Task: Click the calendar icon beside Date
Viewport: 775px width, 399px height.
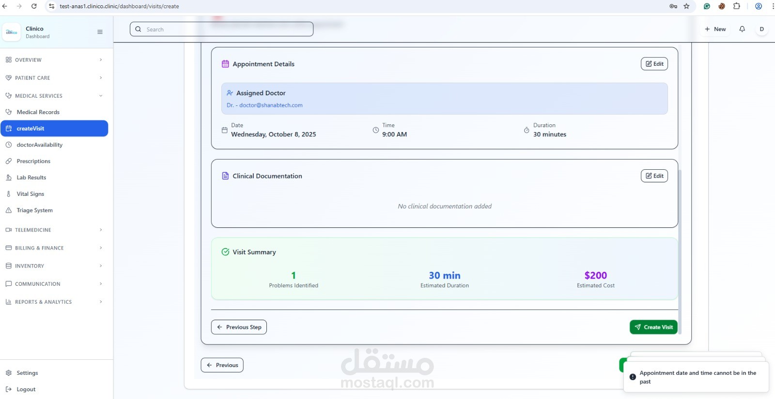Action: pos(224,130)
